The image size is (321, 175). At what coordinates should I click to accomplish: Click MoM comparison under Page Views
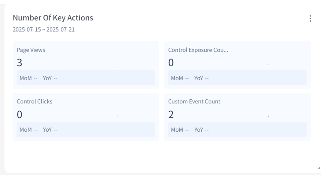tap(29, 78)
